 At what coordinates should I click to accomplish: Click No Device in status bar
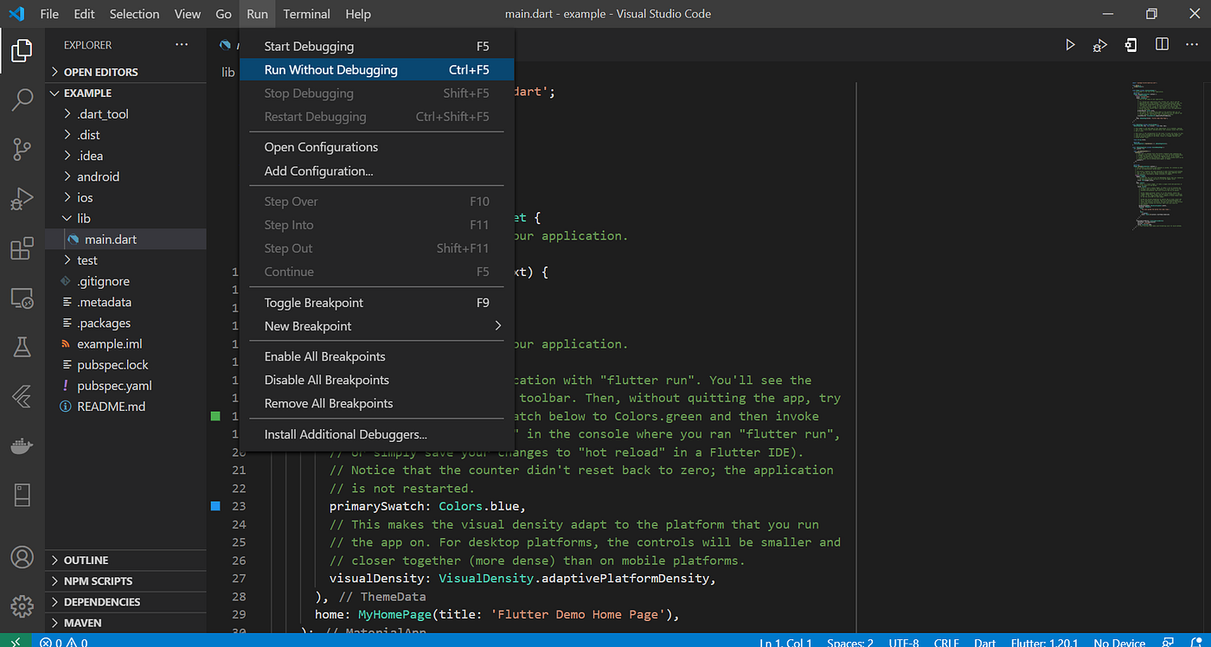(1119, 642)
